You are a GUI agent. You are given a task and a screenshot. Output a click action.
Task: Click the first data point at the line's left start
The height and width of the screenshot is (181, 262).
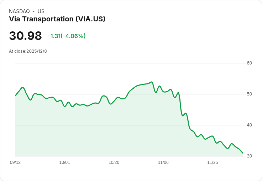pyautogui.click(x=16, y=95)
